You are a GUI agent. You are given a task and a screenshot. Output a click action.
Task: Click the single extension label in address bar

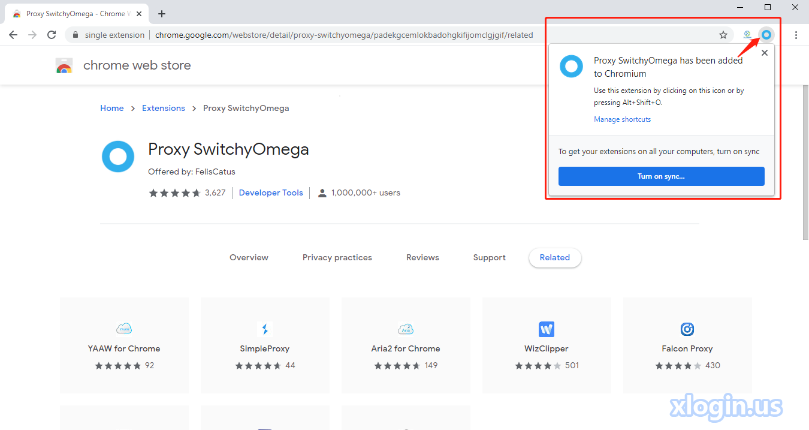(114, 35)
